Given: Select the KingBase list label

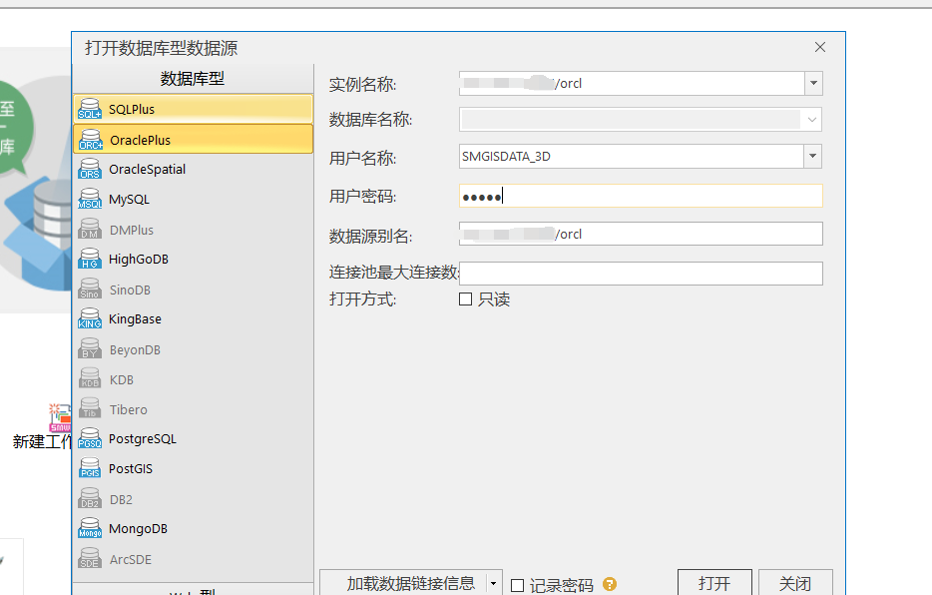Looking at the screenshot, I should pyautogui.click(x=135, y=319).
